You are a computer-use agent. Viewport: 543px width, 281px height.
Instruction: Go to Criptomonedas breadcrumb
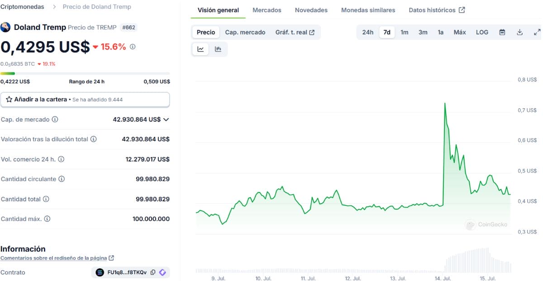(22, 7)
